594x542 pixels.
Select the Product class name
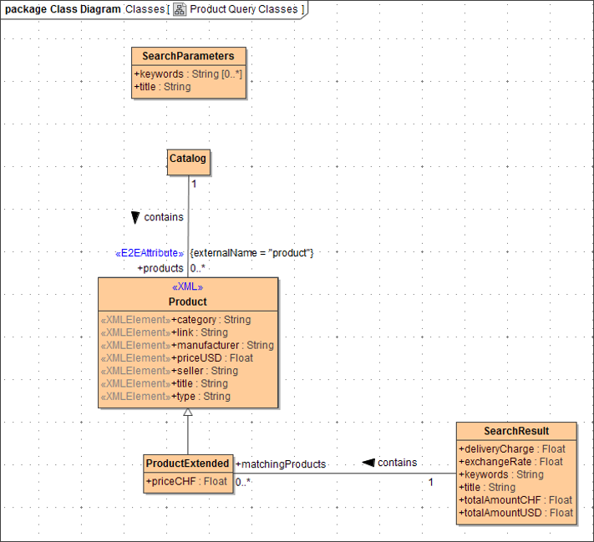tap(187, 301)
